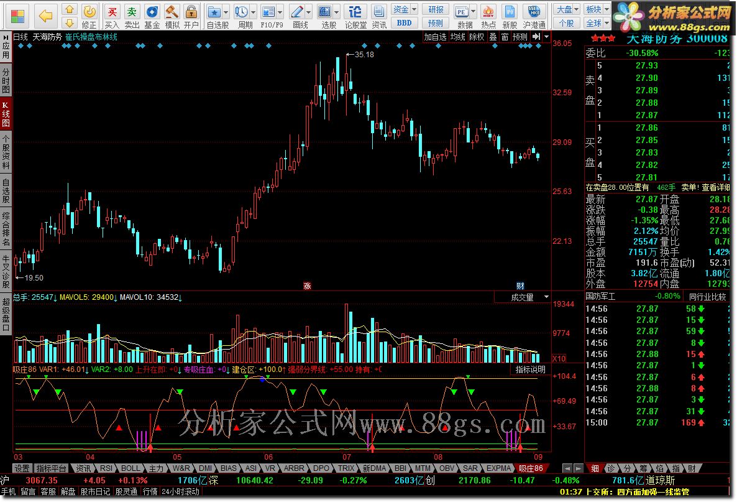
Task: Click 同行业比较 industry comparison link
Action: [x=707, y=297]
